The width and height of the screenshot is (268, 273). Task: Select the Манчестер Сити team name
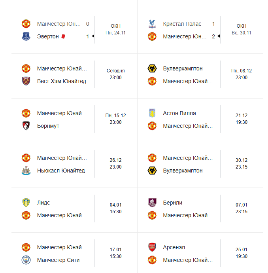[x=58, y=260]
